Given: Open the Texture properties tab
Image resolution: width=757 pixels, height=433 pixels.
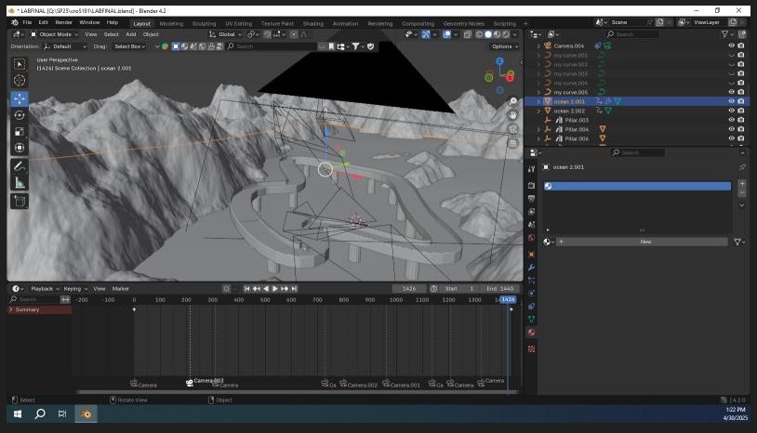Looking at the screenshot, I should click(x=532, y=348).
